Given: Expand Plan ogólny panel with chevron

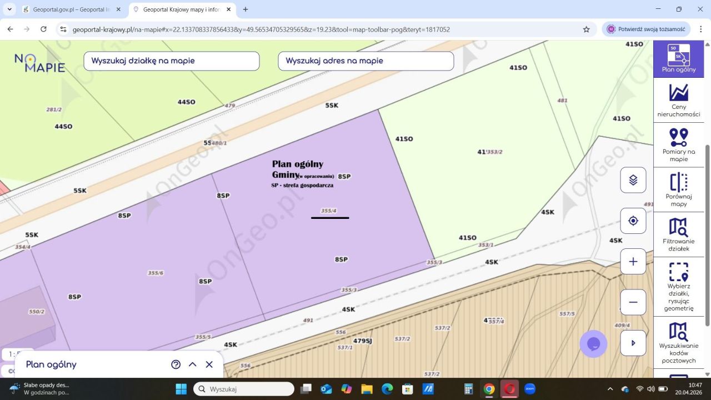Looking at the screenshot, I should click(x=192, y=364).
